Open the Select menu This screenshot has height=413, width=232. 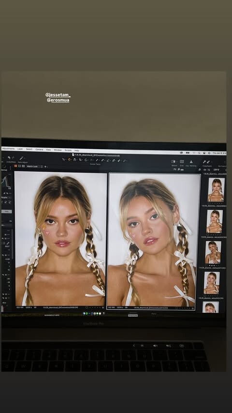tap(29, 149)
